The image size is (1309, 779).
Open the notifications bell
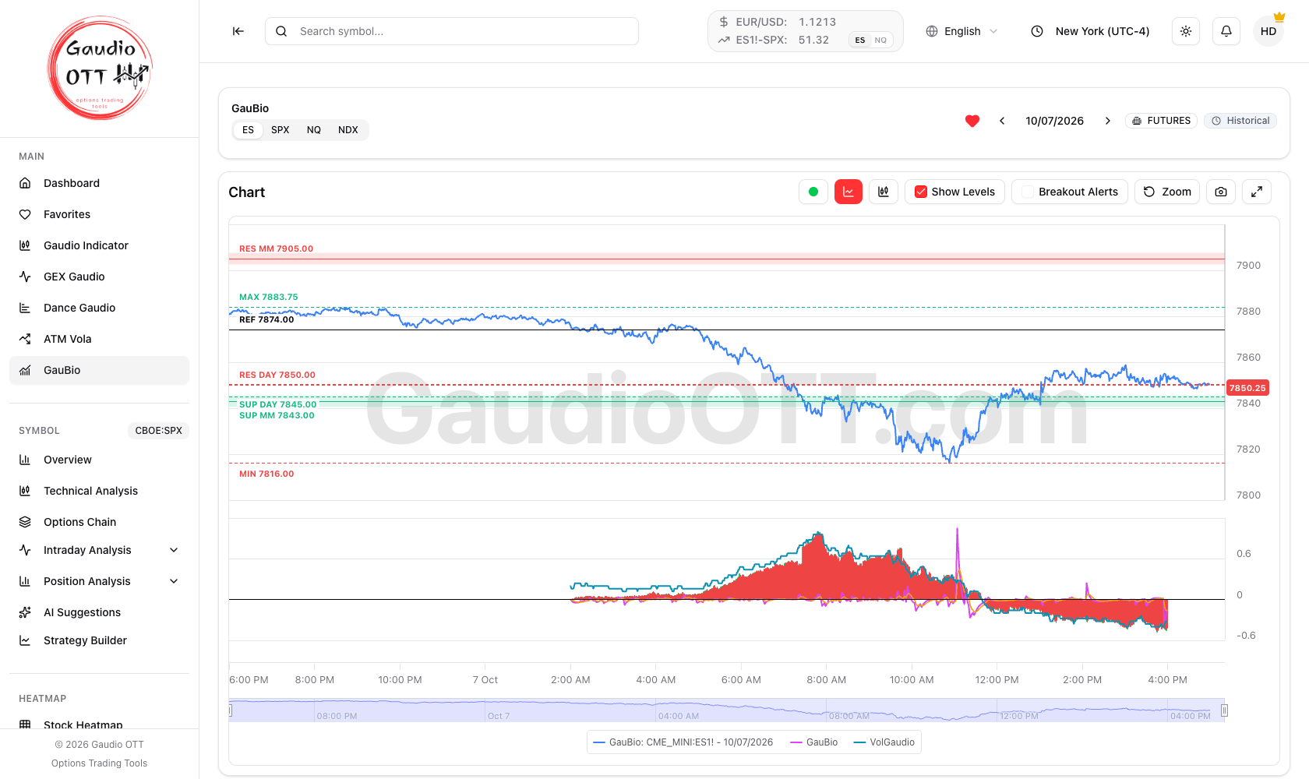[1226, 31]
